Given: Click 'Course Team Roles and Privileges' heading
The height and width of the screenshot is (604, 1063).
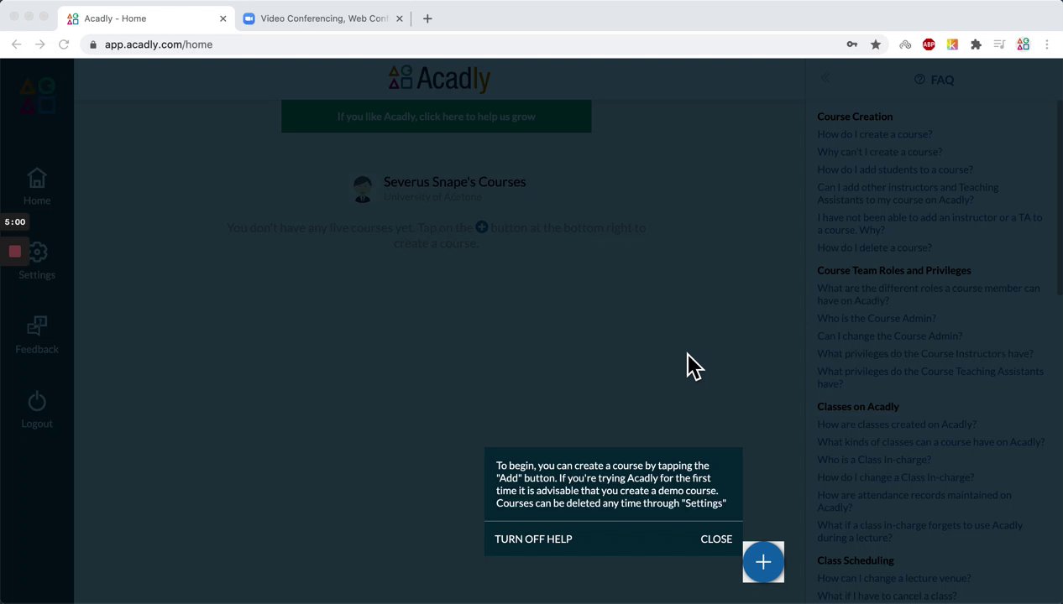Looking at the screenshot, I should [x=893, y=270].
